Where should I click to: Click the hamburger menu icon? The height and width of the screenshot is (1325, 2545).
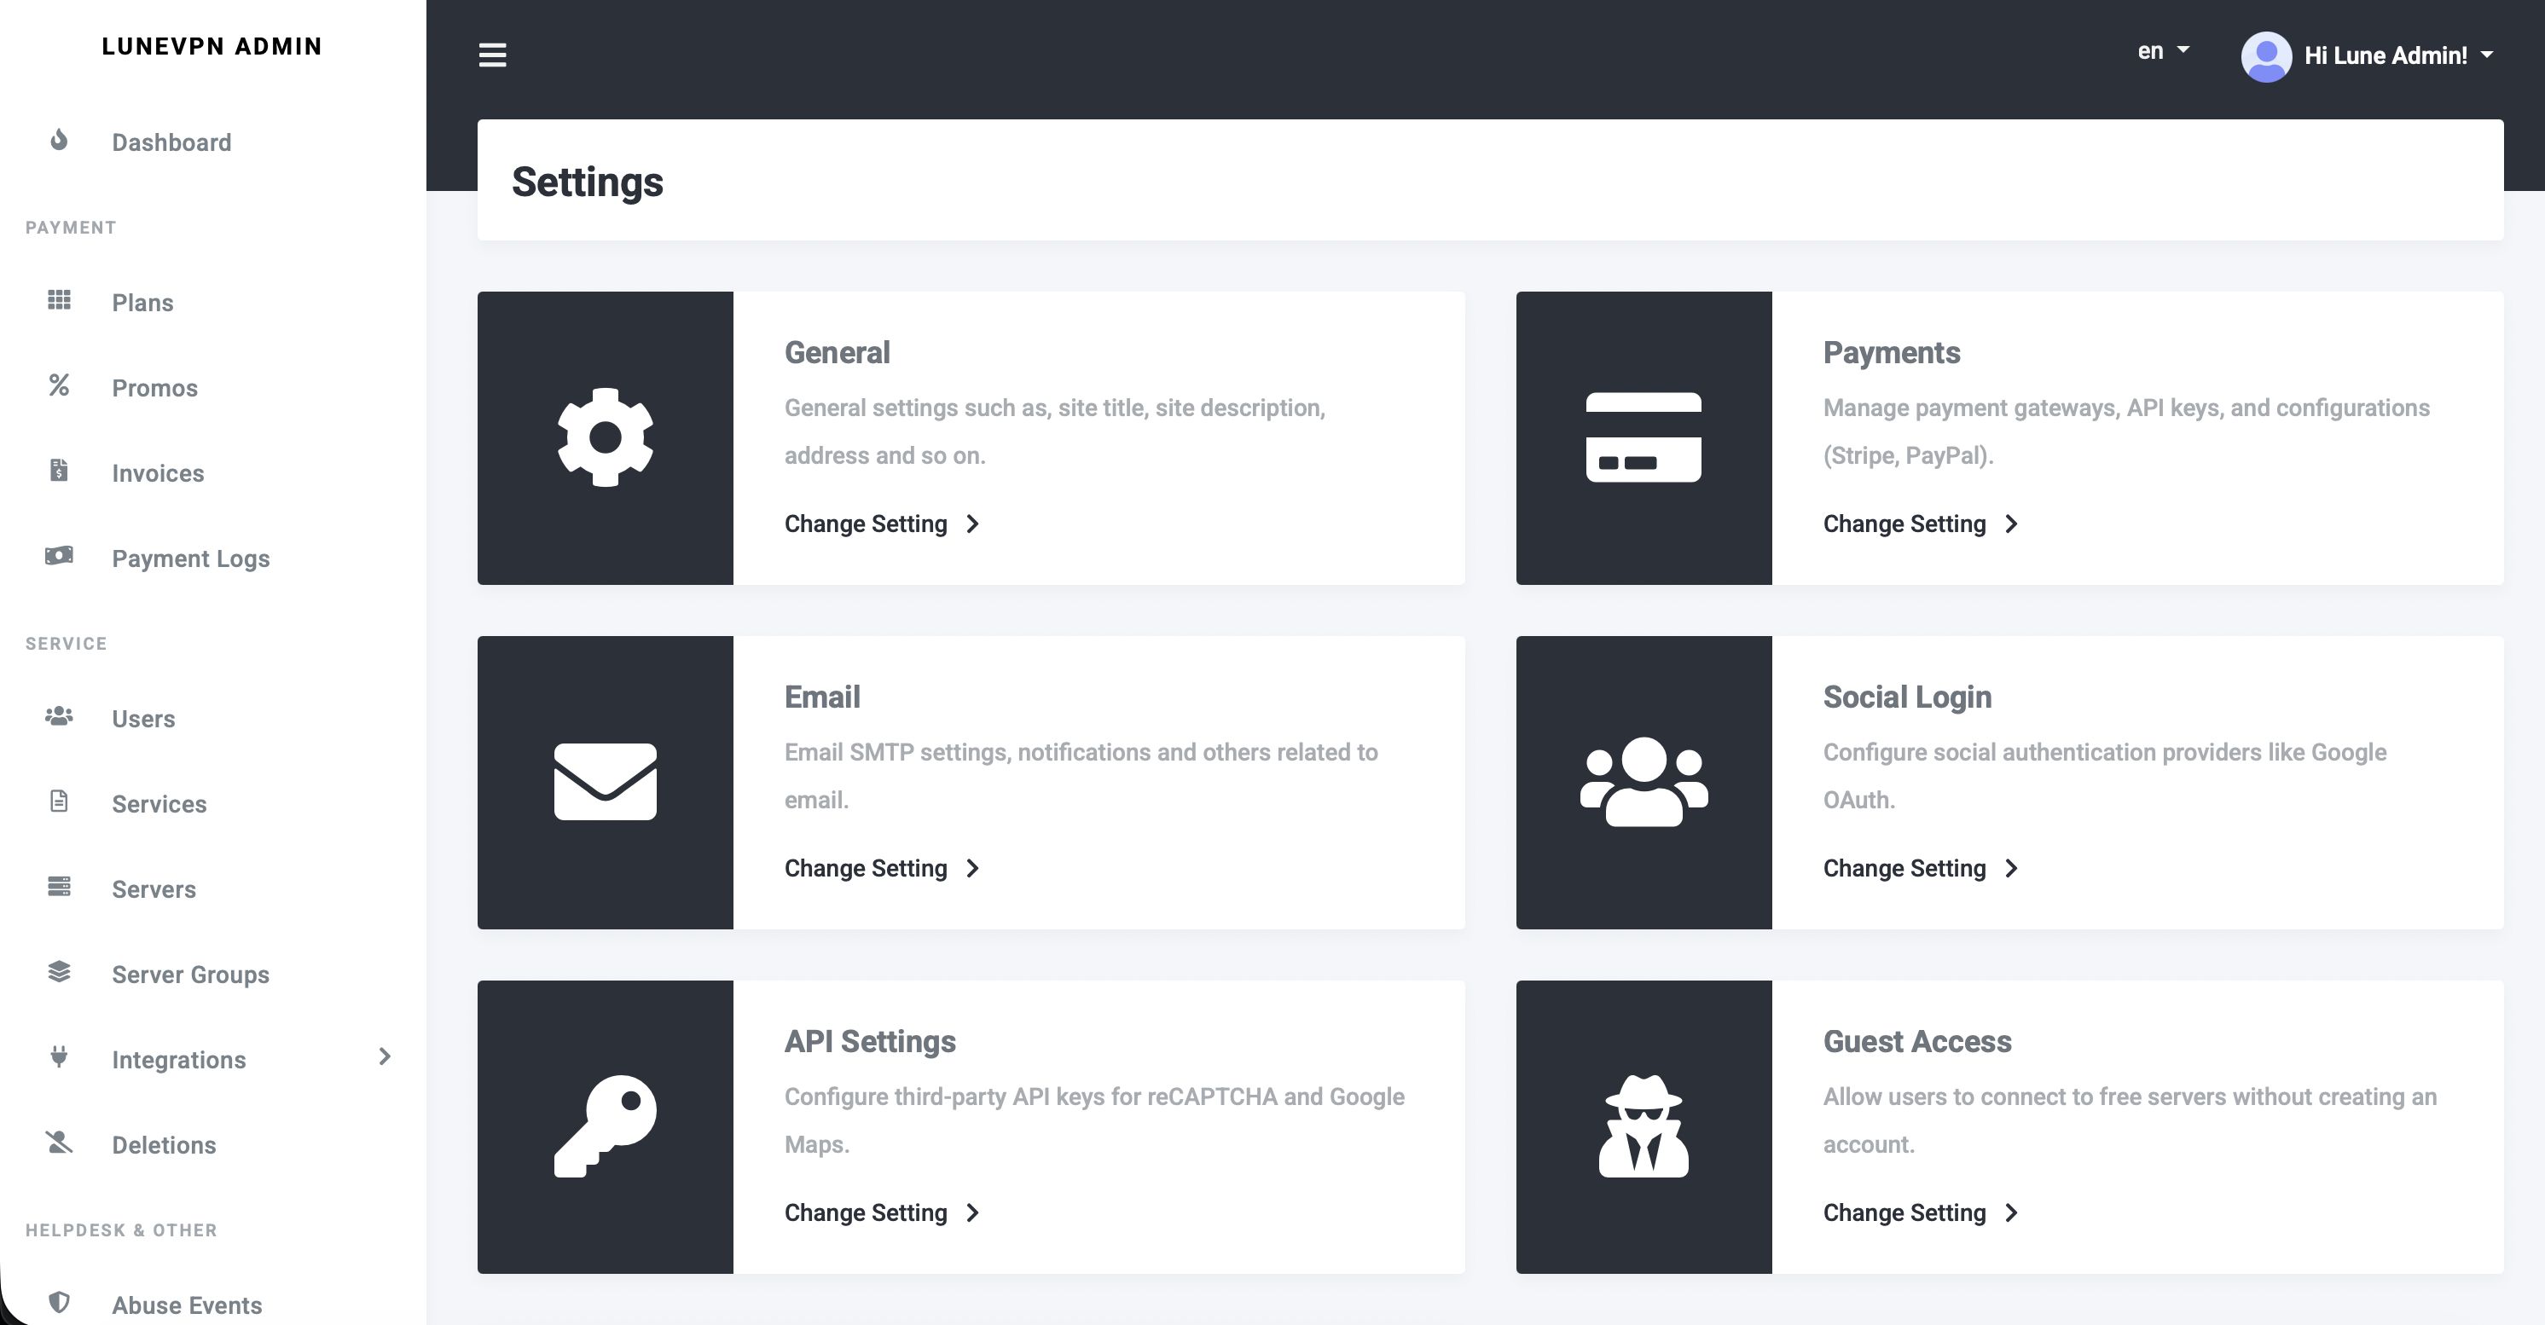[492, 55]
